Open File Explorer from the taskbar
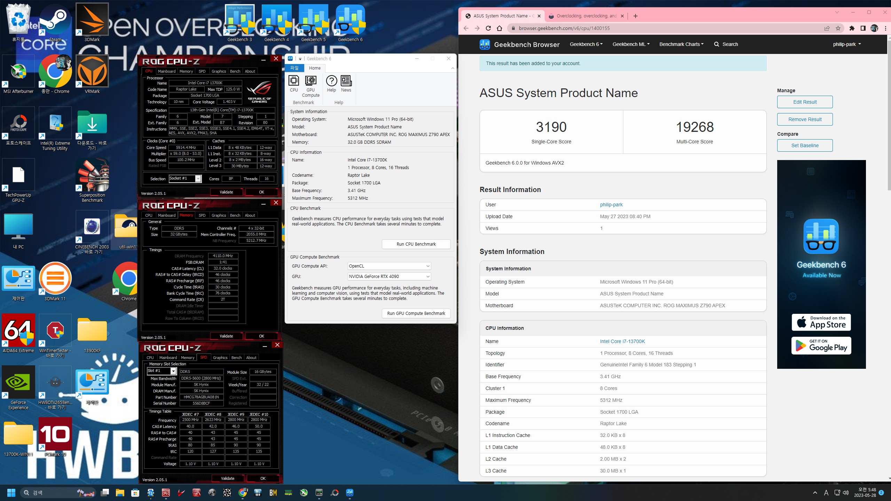Viewport: 891px width, 501px height. point(120,493)
